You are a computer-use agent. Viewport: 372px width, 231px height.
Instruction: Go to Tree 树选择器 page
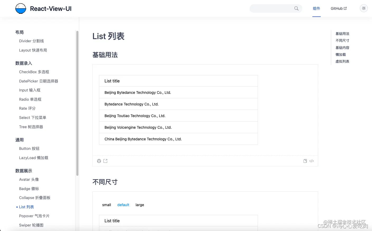coord(31,127)
